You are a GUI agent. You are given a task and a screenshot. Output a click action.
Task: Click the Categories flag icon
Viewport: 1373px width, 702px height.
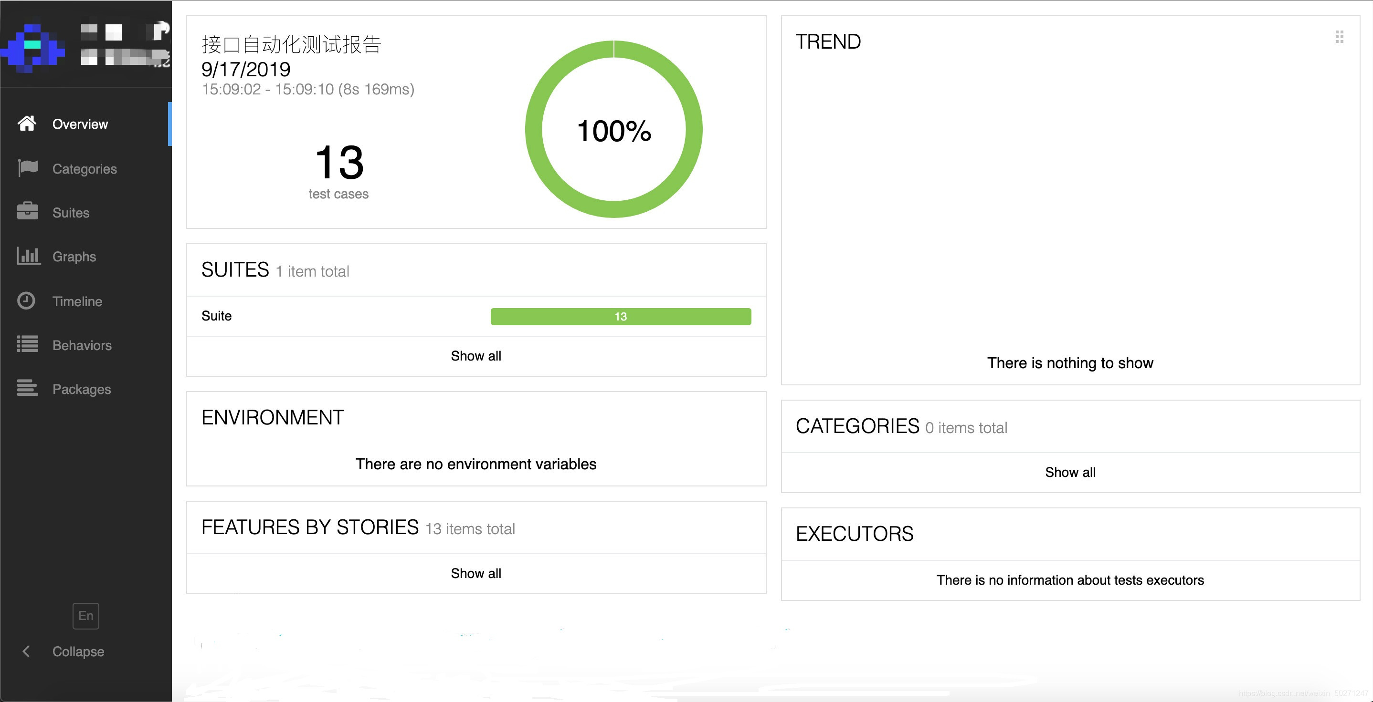(28, 168)
